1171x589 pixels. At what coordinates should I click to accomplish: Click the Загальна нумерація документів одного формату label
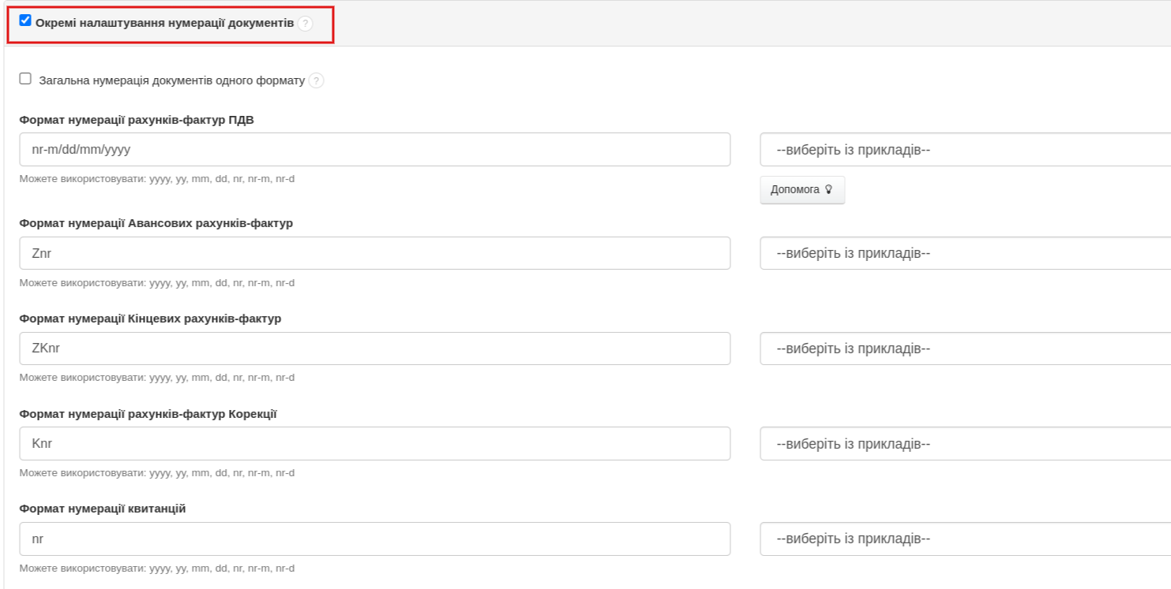coord(171,80)
